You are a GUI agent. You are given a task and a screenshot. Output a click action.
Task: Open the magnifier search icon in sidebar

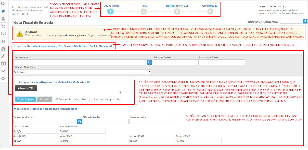[x=4, y=3]
